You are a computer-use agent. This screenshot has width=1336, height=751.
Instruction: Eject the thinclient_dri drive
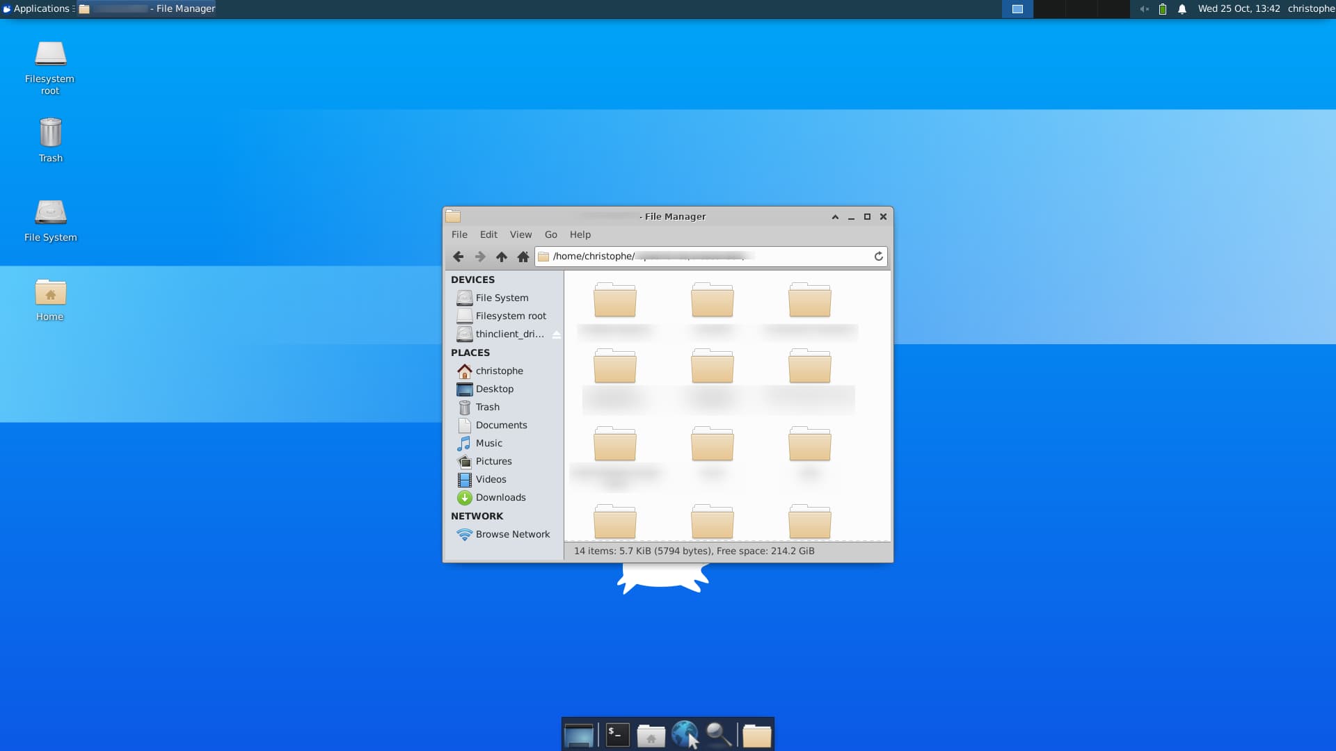click(x=556, y=334)
